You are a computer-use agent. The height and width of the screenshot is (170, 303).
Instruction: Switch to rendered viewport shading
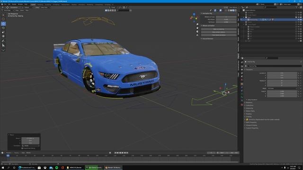pyautogui.click(x=236, y=10)
